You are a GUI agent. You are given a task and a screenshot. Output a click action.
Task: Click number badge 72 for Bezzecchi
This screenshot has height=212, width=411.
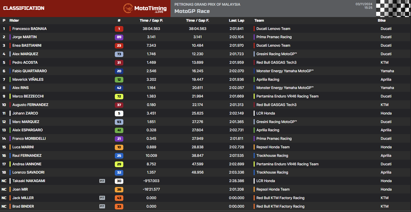(119, 96)
